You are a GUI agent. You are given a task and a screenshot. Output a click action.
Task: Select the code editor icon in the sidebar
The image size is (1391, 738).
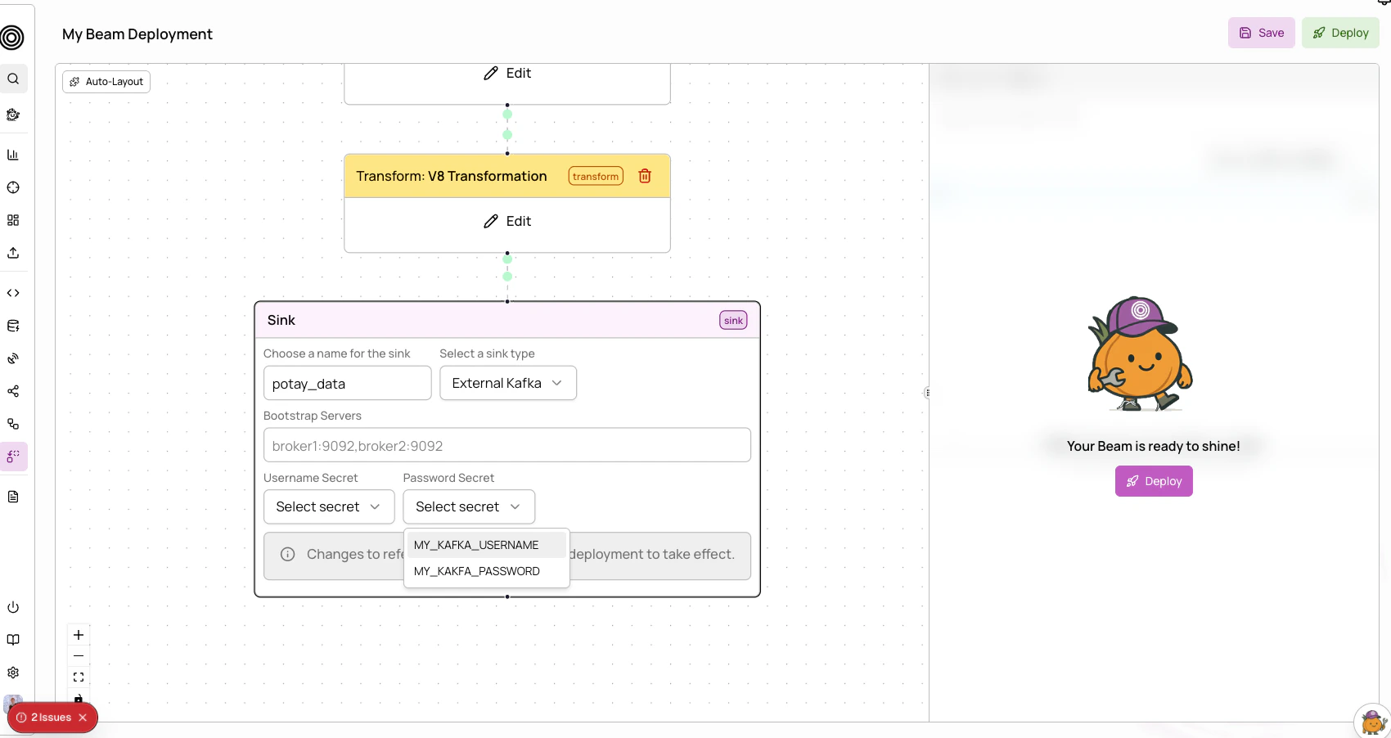(x=13, y=292)
